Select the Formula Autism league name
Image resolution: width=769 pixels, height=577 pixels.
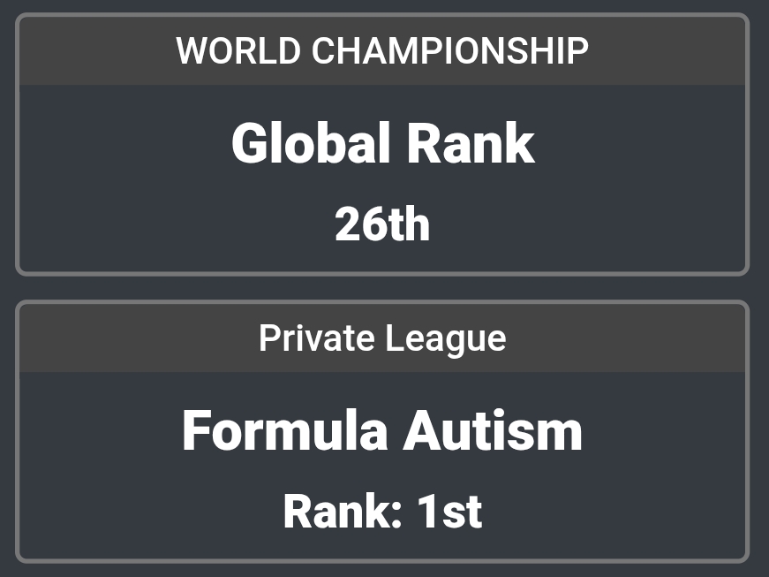(x=382, y=431)
